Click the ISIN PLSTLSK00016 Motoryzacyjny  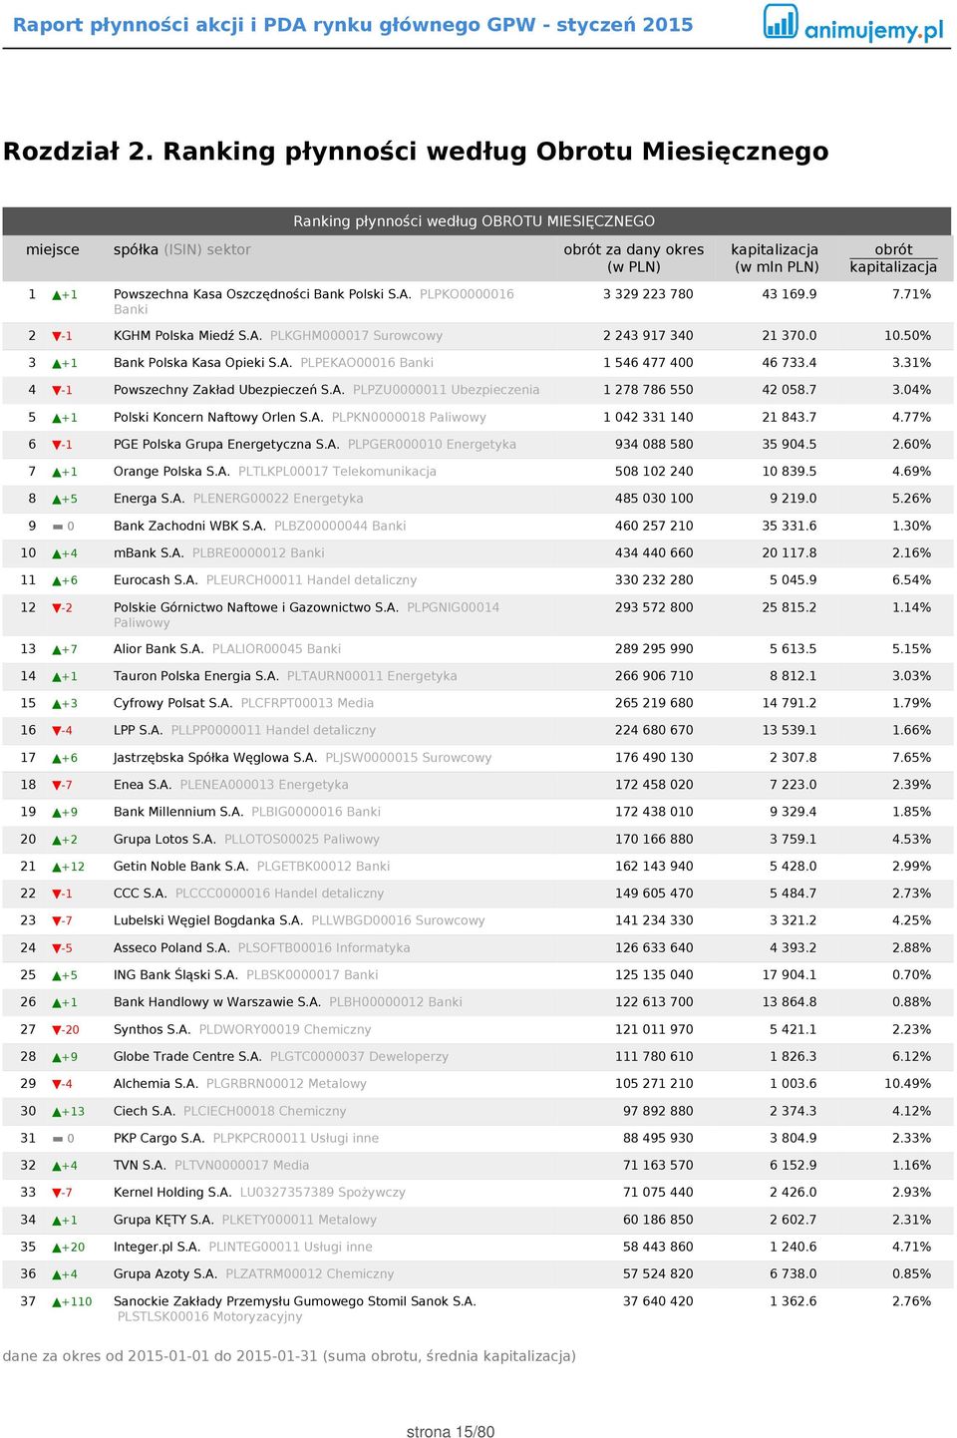click(209, 1317)
